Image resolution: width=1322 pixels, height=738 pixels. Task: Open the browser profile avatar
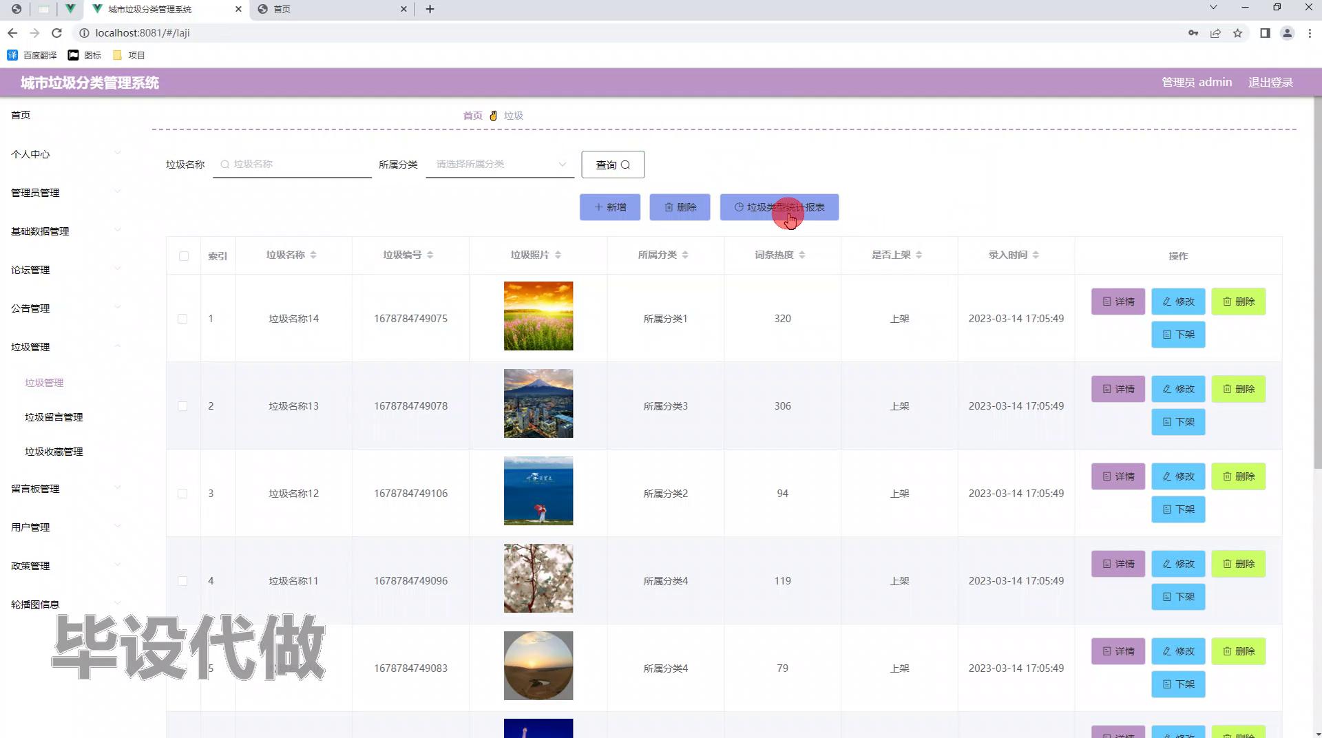click(x=1287, y=33)
